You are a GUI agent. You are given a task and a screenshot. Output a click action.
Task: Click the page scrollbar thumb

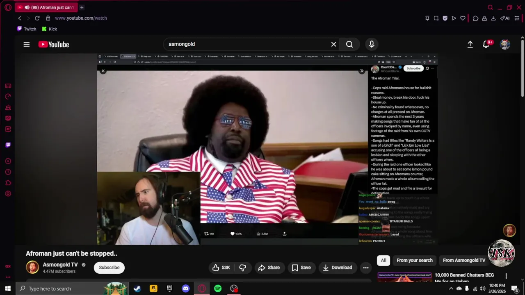click(x=522, y=69)
